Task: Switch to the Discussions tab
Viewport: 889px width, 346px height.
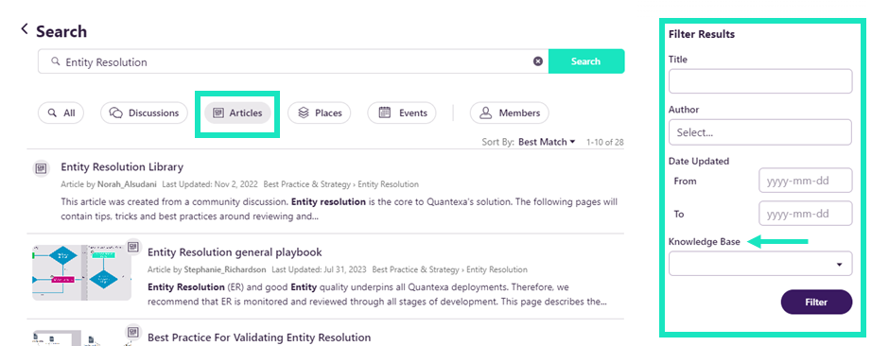Action: [144, 112]
